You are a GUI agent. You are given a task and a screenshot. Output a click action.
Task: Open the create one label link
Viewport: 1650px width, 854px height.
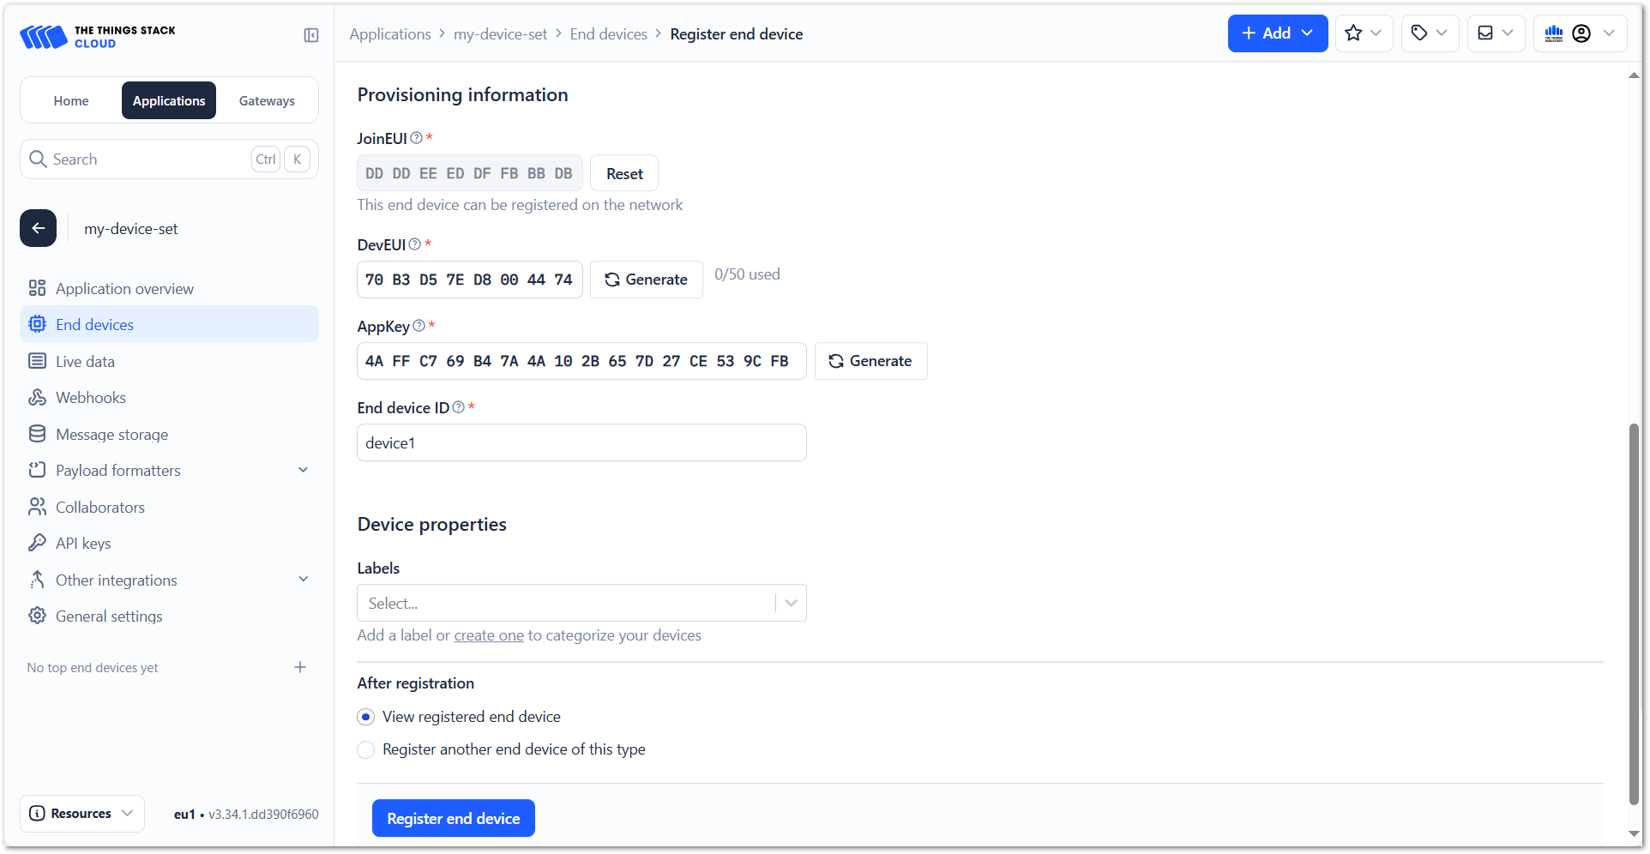489,635
